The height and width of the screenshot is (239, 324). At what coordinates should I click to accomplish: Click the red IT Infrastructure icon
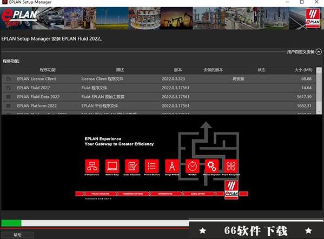tap(92, 166)
